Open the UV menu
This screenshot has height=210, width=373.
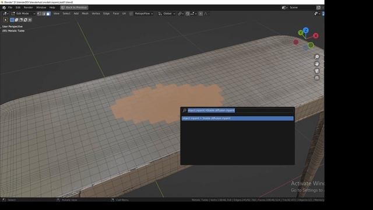pyautogui.click(x=124, y=13)
